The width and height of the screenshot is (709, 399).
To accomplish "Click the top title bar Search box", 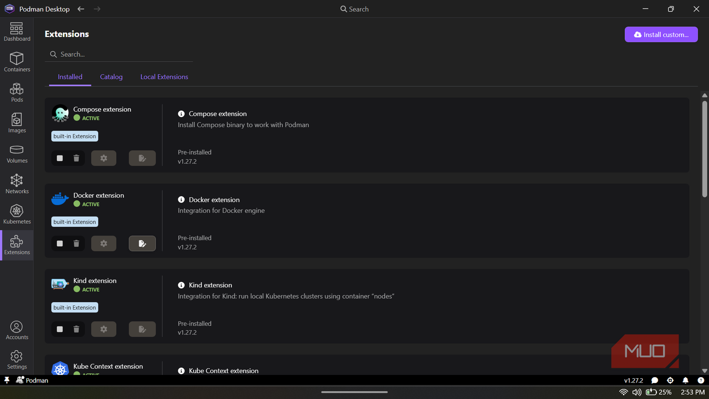I will [354, 9].
